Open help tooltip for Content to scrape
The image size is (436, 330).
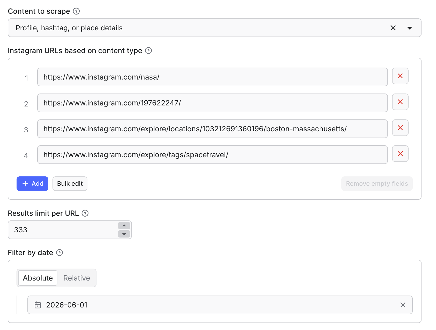tap(76, 11)
